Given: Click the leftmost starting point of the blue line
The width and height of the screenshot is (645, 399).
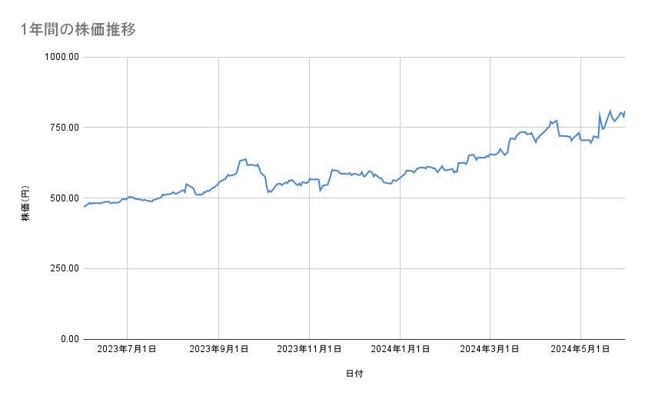Looking at the screenshot, I should (x=83, y=207).
